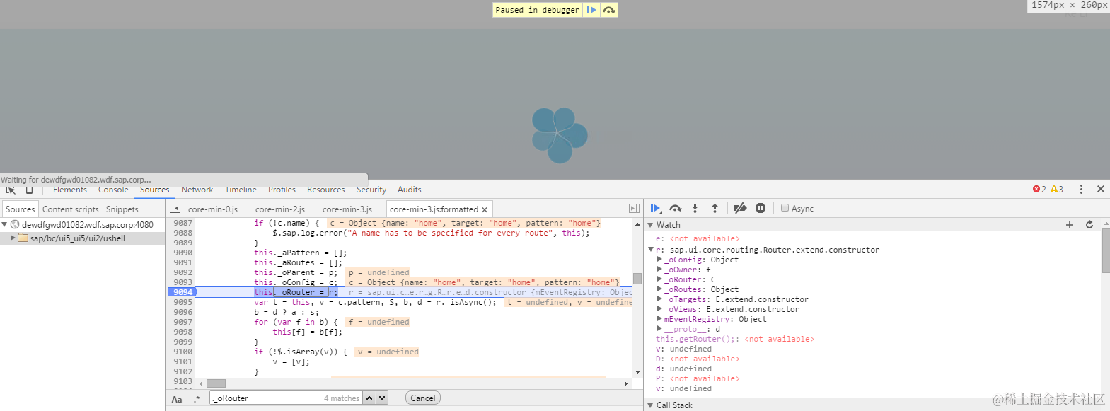Viewport: 1110px width, 411px height.
Task: Collapse the Watch section
Action: tap(650, 225)
